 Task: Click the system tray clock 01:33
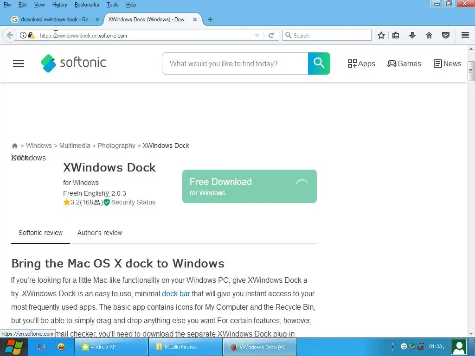437,346
